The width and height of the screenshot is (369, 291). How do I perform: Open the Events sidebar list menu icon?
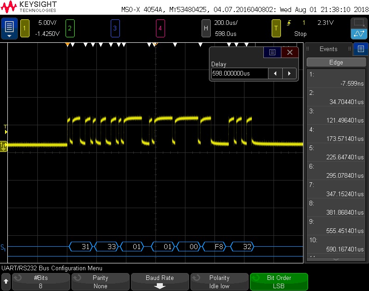(x=360, y=49)
